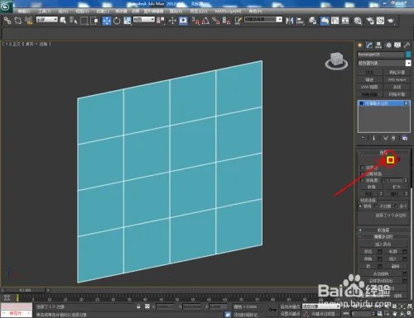Open the 渲染(R) menu
Viewport: 414px width, 318px height.
pos(176,11)
